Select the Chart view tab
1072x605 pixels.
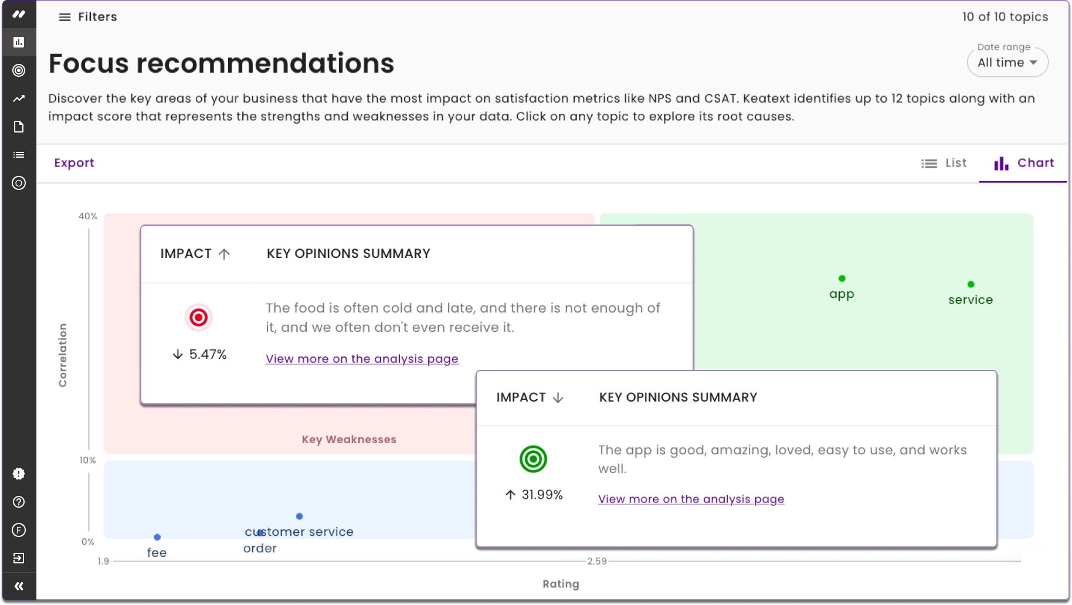tap(1024, 163)
